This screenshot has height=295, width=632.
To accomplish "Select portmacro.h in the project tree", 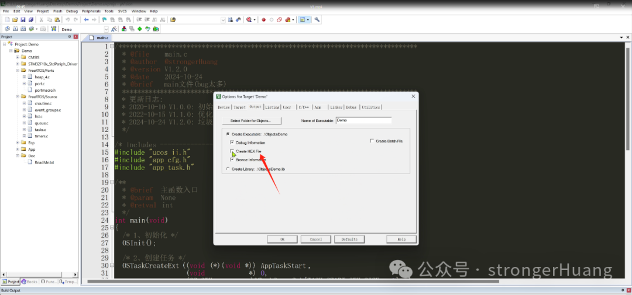I will pyautogui.click(x=45, y=90).
